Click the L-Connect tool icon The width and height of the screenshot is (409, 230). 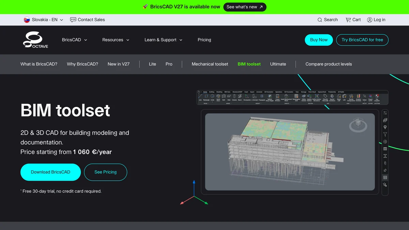point(254,96)
